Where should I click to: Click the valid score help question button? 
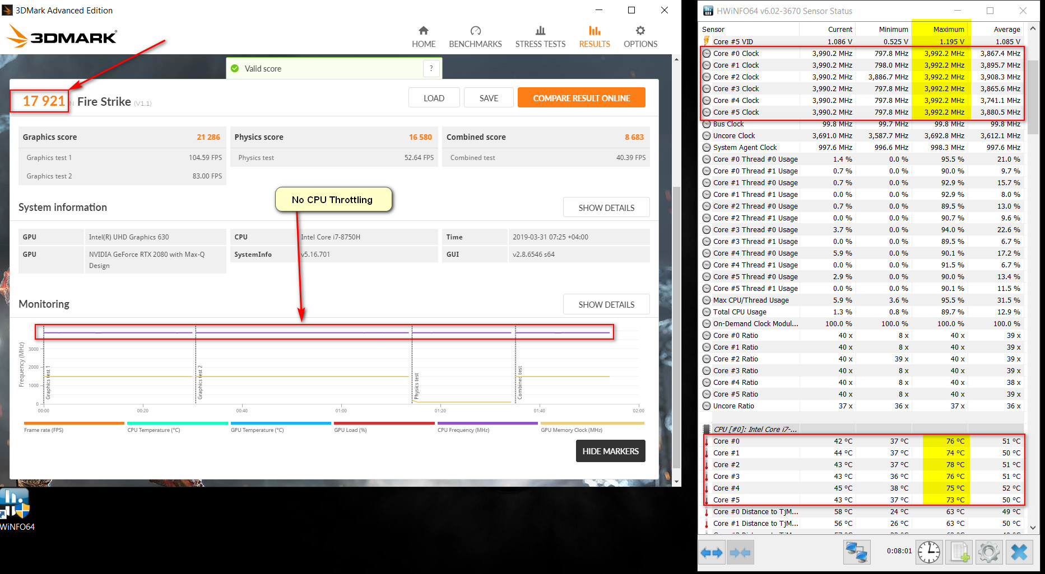point(431,68)
